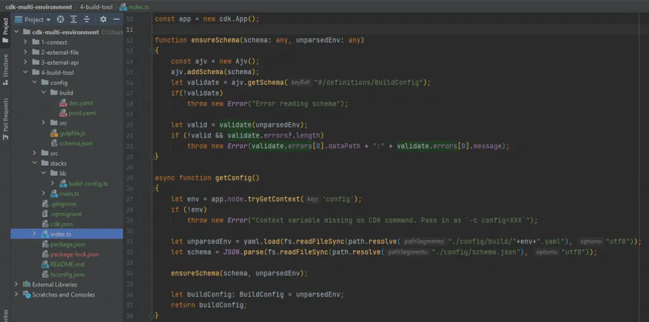
Task: Click the Locate/Select Opened File target icon
Action: pyautogui.click(x=61, y=20)
